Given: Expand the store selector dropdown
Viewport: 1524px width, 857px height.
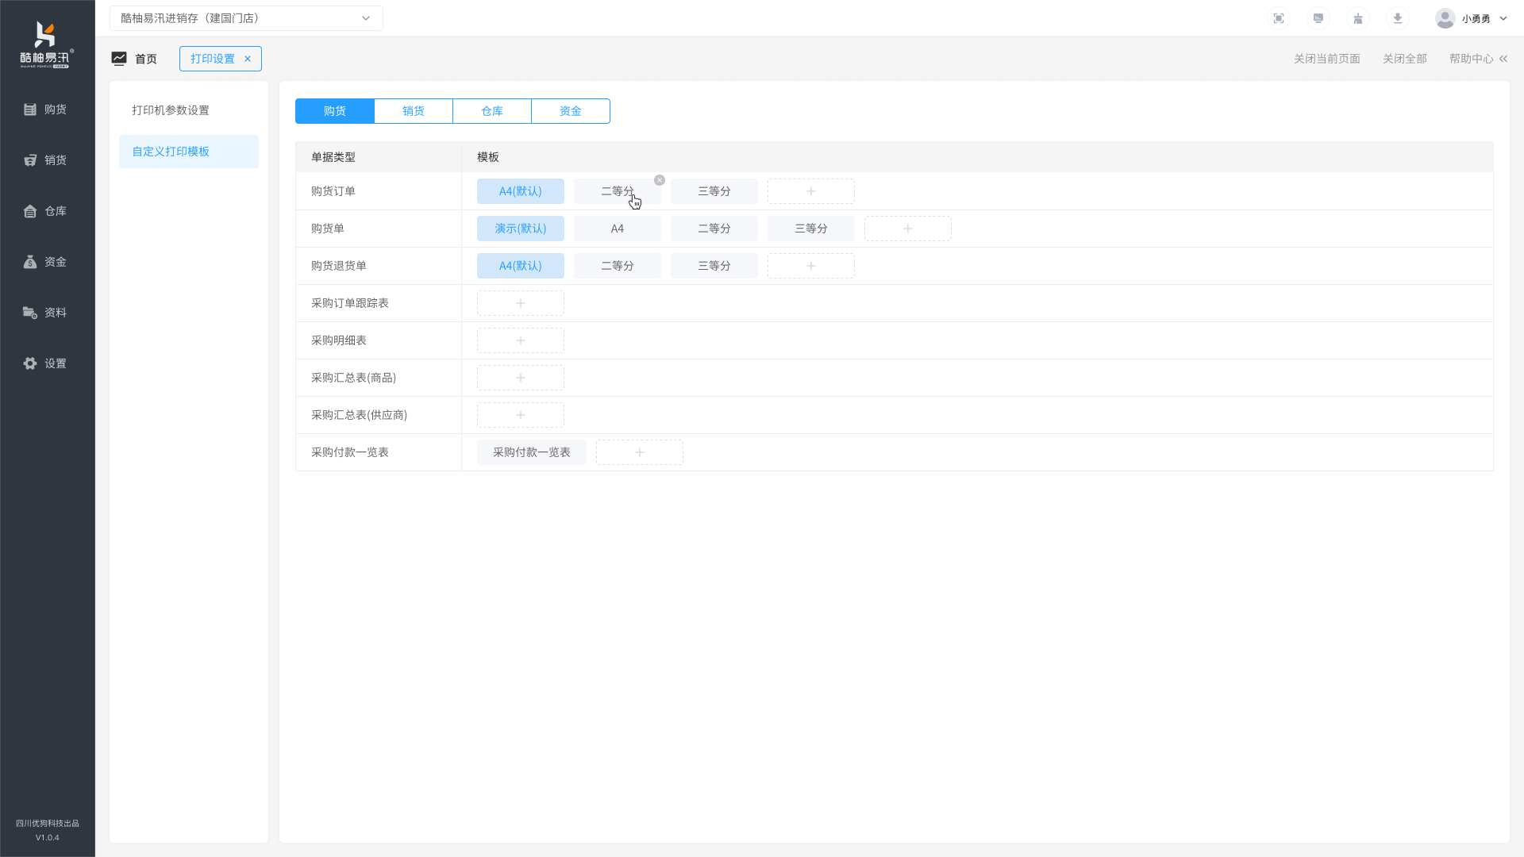Looking at the screenshot, I should pyautogui.click(x=366, y=18).
